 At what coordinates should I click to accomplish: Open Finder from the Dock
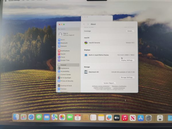tap(16, 117)
